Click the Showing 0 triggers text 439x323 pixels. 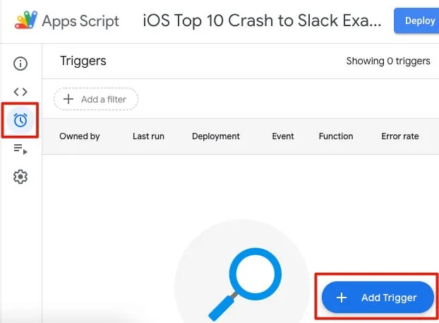(x=388, y=61)
